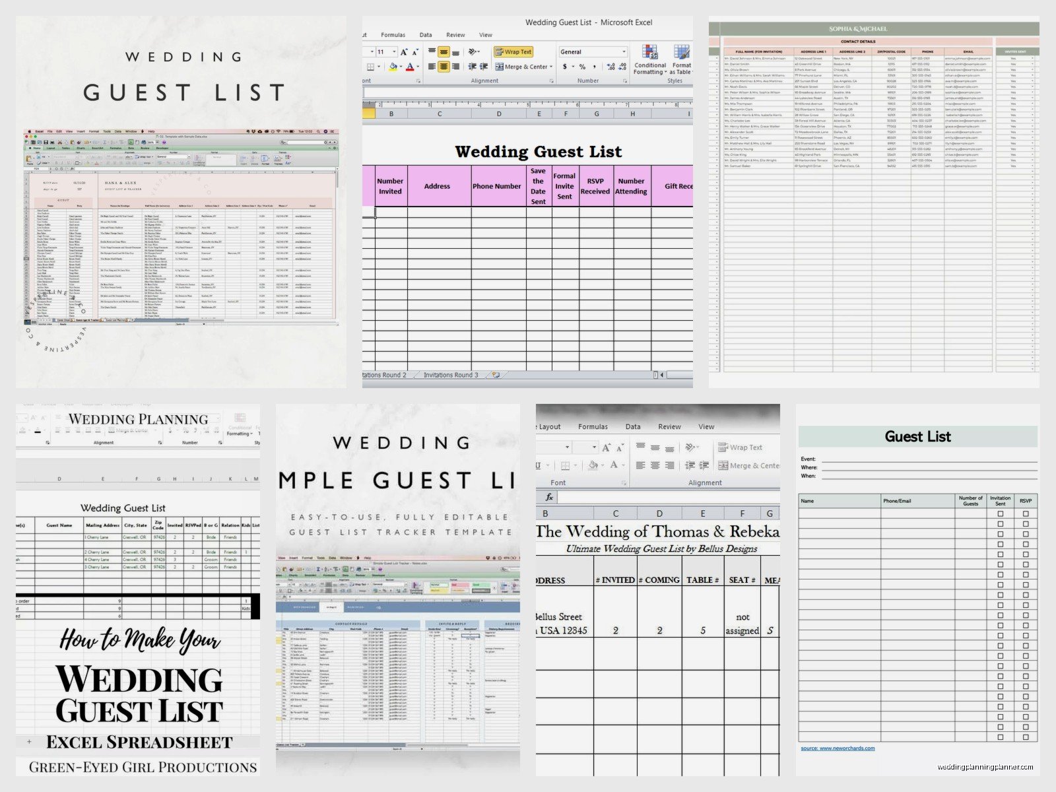The height and width of the screenshot is (792, 1056).
Task: Open View tab in Thomas & Rebekah Excel
Action: pos(706,427)
